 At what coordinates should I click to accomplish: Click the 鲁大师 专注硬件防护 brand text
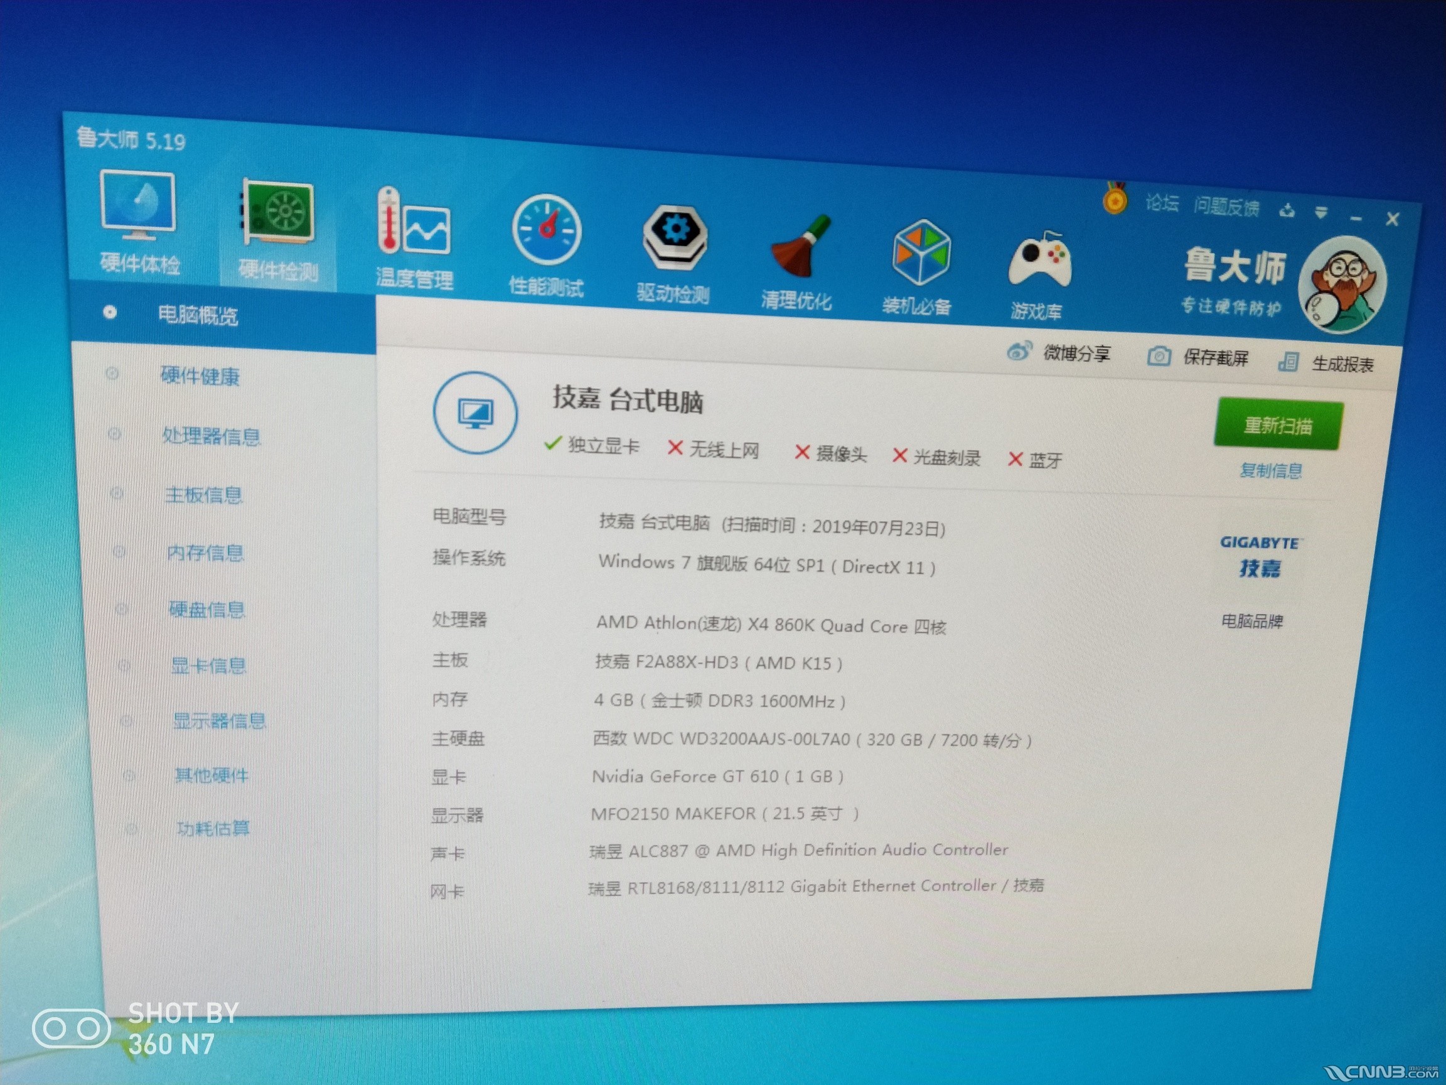[1233, 281]
